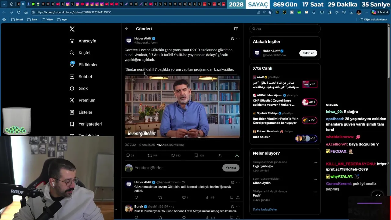The height and width of the screenshot is (220, 391).
Task: Open Premium from the sidebar
Action: (x=82, y=100)
